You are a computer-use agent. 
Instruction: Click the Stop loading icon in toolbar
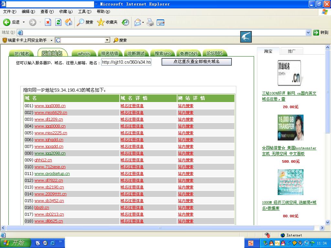click(48, 22)
